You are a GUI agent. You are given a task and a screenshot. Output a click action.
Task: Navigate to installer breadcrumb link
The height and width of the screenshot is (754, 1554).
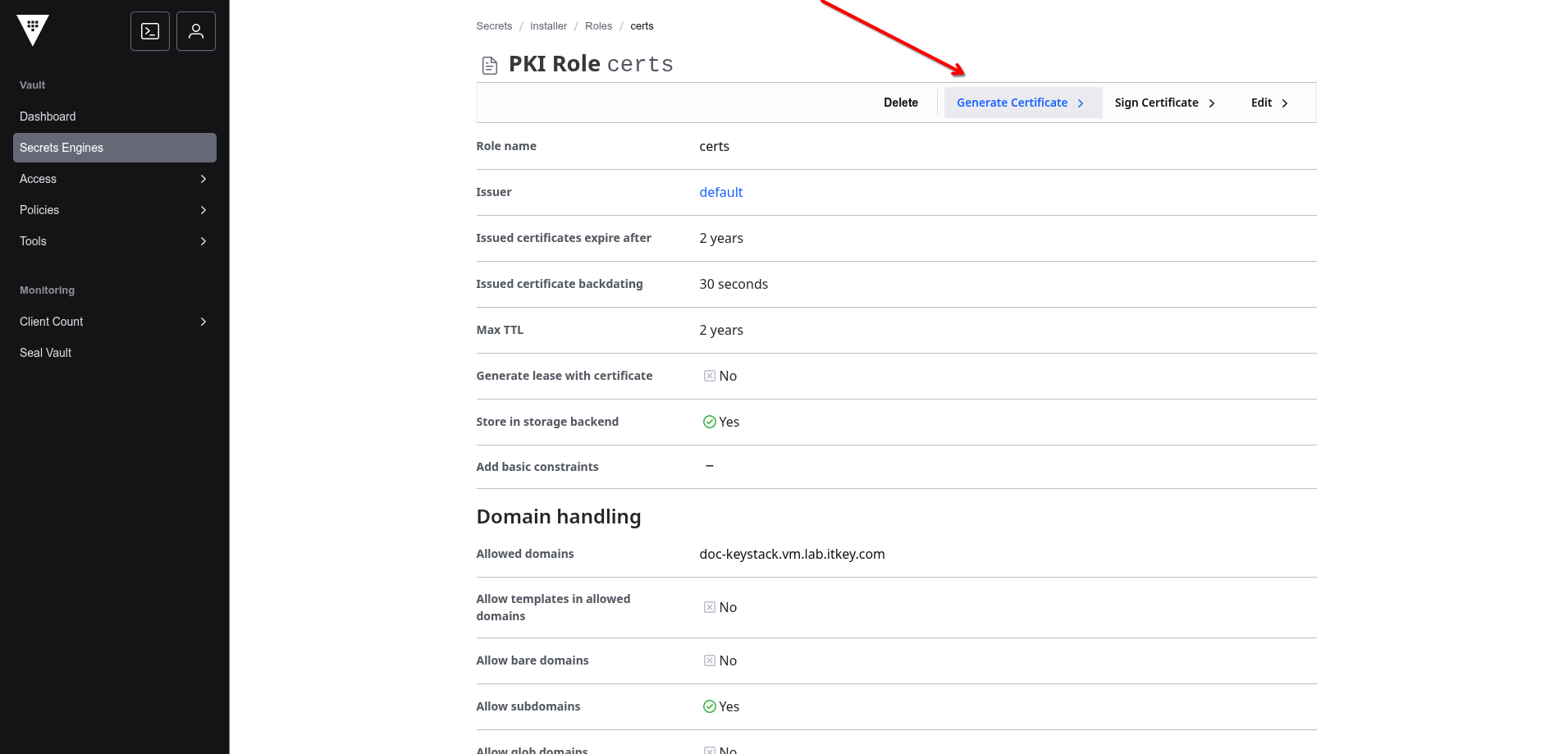click(x=548, y=26)
